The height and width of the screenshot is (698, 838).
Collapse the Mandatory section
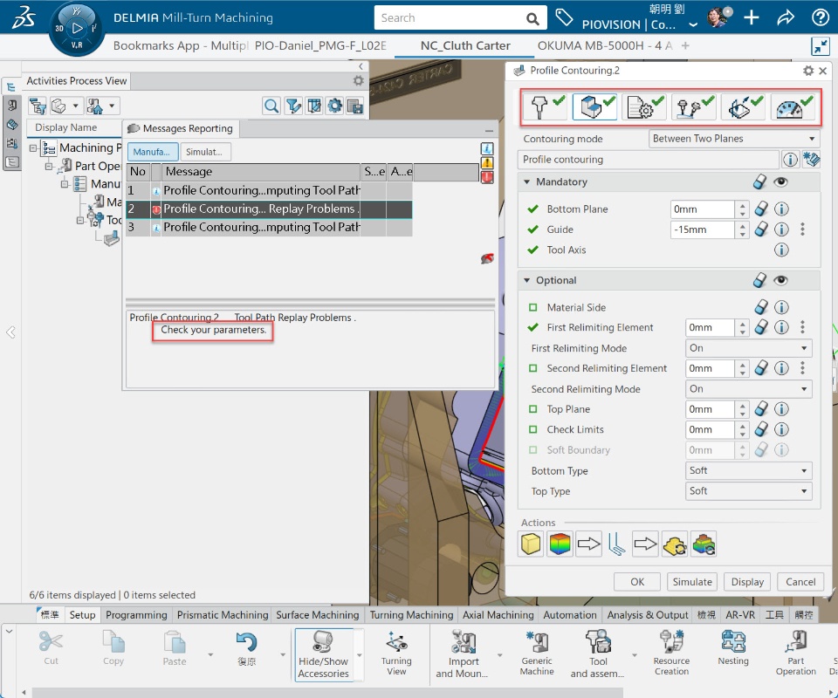click(x=527, y=182)
